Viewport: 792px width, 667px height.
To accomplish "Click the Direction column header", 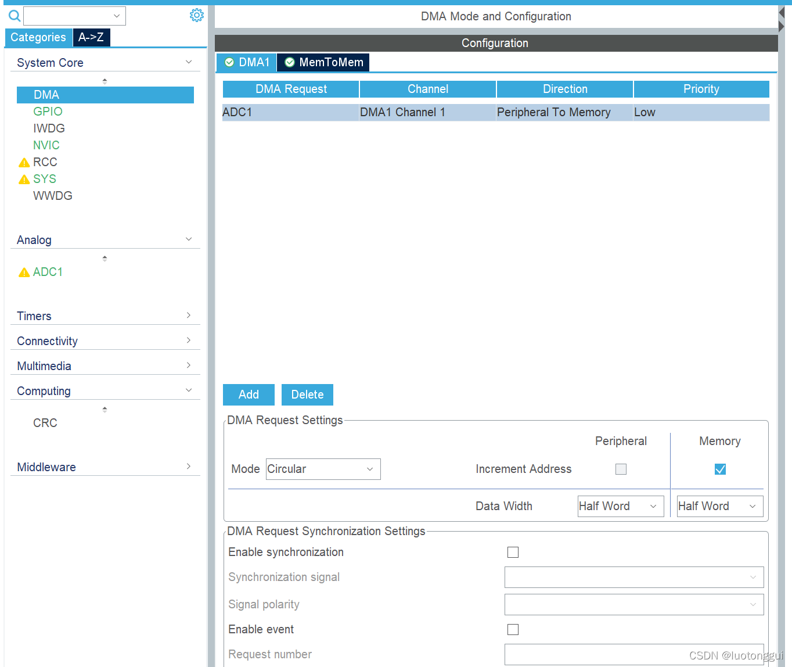I will click(x=565, y=89).
